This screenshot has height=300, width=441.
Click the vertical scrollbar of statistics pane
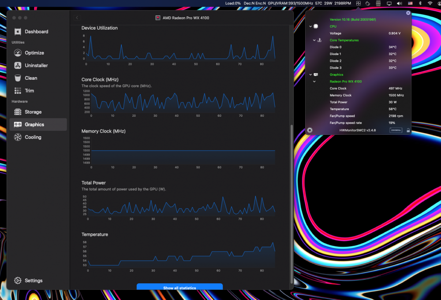[x=292, y=204]
